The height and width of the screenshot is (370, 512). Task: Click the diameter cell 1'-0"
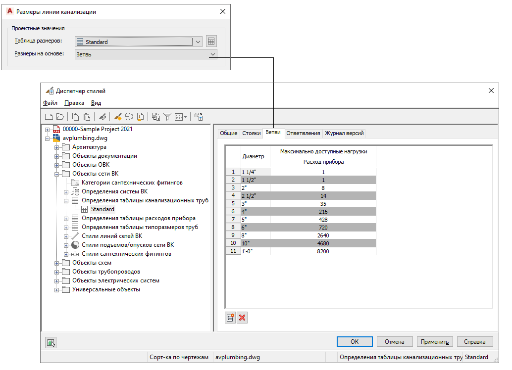(256, 251)
